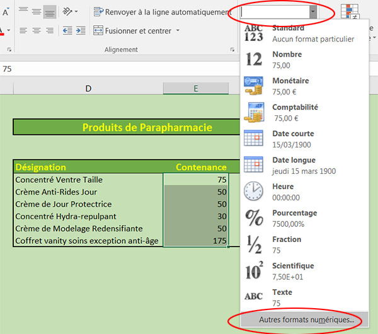
Task: Select cell with value 75
Action: point(196,180)
